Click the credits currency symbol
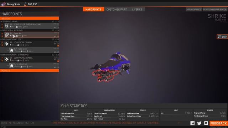228x128 pixels. click(25, 4)
